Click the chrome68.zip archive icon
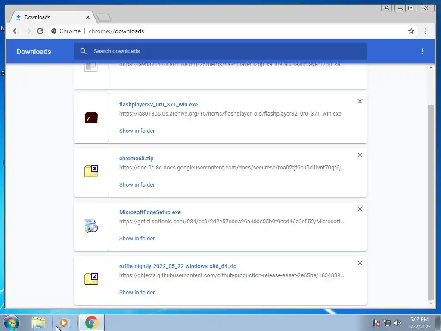The height and width of the screenshot is (331, 441). pyautogui.click(x=91, y=171)
